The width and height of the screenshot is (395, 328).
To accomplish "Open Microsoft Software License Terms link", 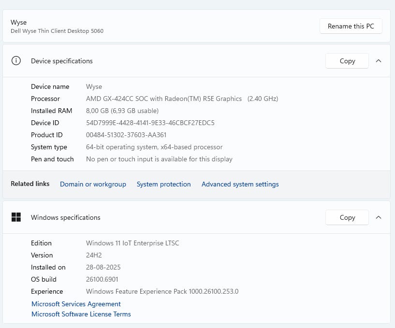I will (81, 314).
